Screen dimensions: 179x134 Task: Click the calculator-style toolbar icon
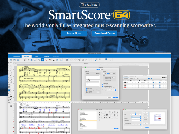67,60
